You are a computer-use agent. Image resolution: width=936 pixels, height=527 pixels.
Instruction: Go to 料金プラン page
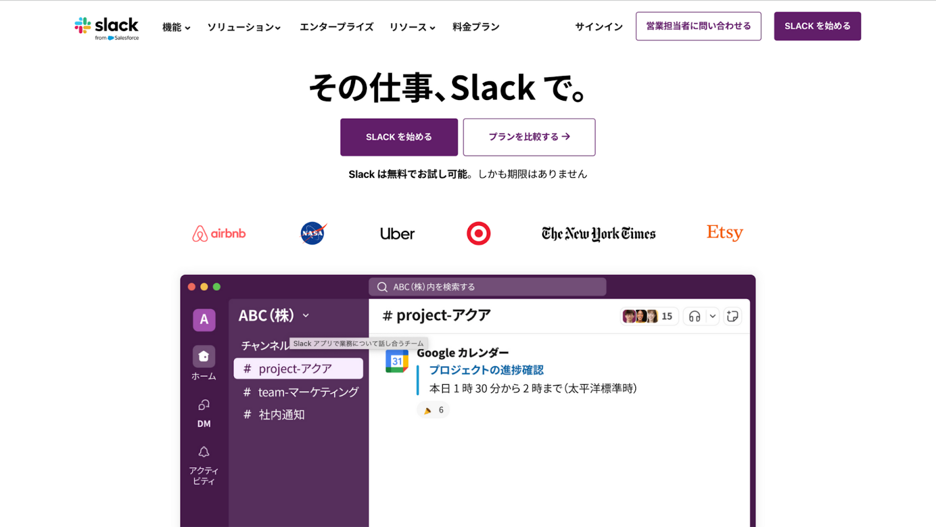click(476, 27)
